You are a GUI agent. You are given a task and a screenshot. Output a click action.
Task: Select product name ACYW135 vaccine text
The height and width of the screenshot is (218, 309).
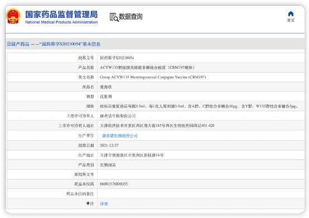pos(147,68)
